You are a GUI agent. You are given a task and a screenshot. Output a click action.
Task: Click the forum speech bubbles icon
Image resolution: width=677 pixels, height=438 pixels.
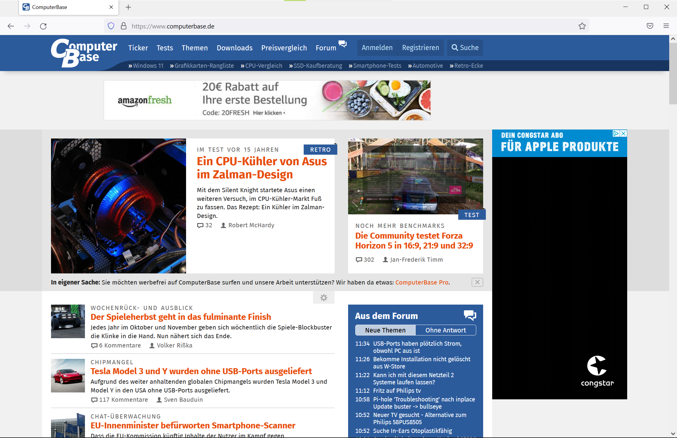(x=342, y=44)
